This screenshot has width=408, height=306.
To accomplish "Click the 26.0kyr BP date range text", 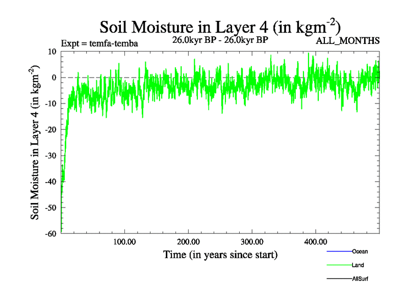I will click(x=220, y=39).
